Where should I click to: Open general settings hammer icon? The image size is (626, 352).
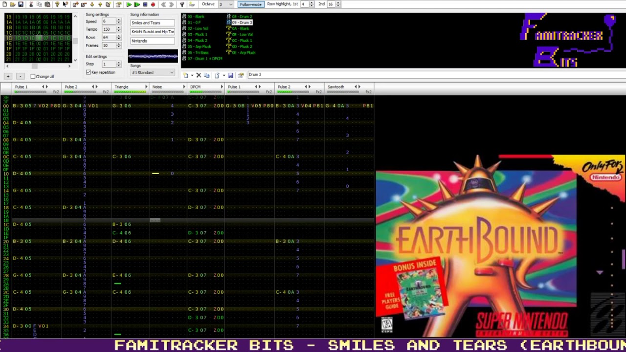click(x=182, y=4)
